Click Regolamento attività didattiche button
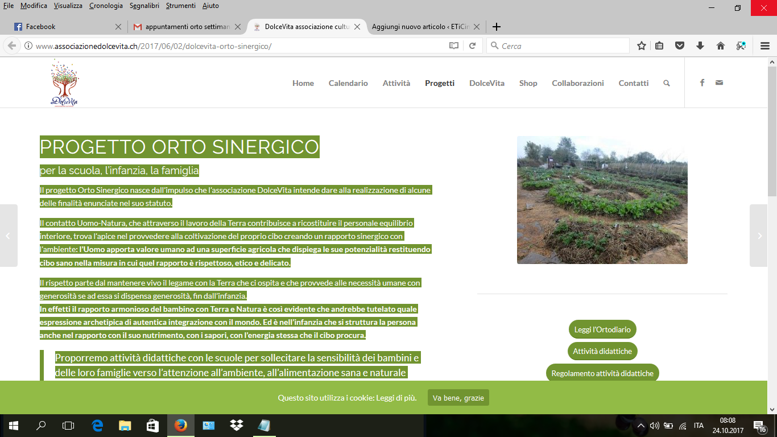Image resolution: width=777 pixels, height=437 pixels. coord(602,373)
